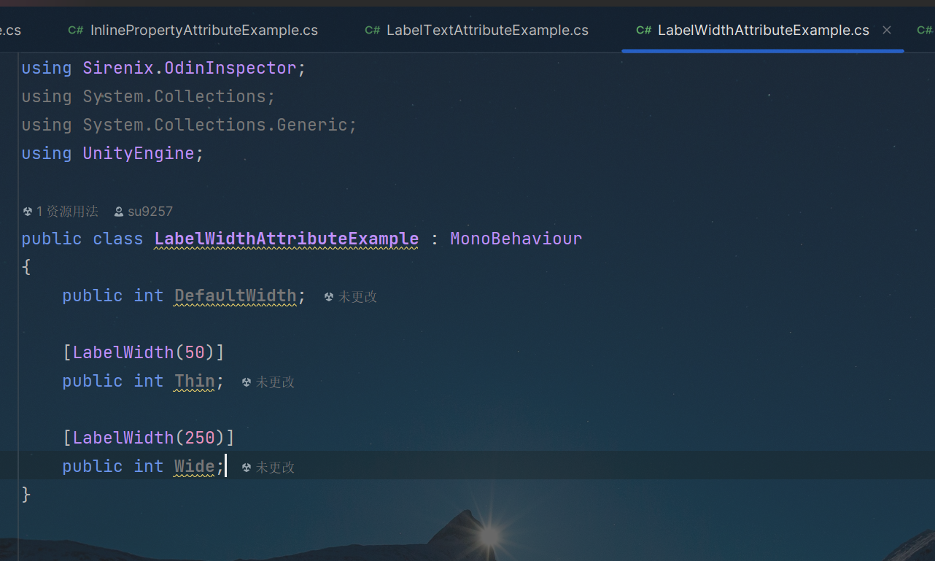
Task: Switch to the InlinePropertyAttributeExample.cs tab
Action: tap(203, 30)
